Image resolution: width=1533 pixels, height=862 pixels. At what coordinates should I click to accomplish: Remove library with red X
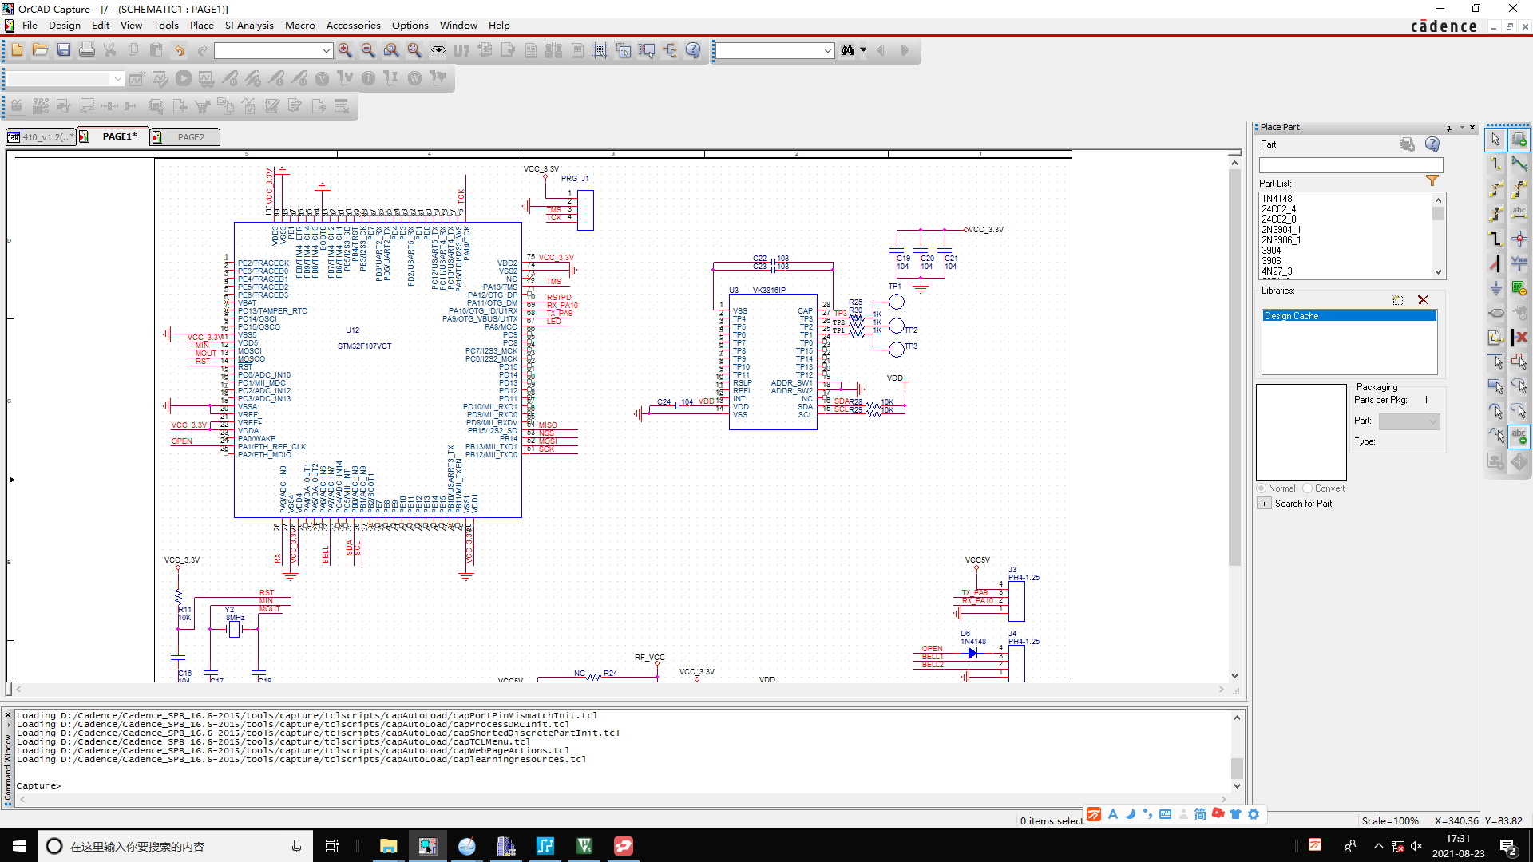[x=1423, y=300]
